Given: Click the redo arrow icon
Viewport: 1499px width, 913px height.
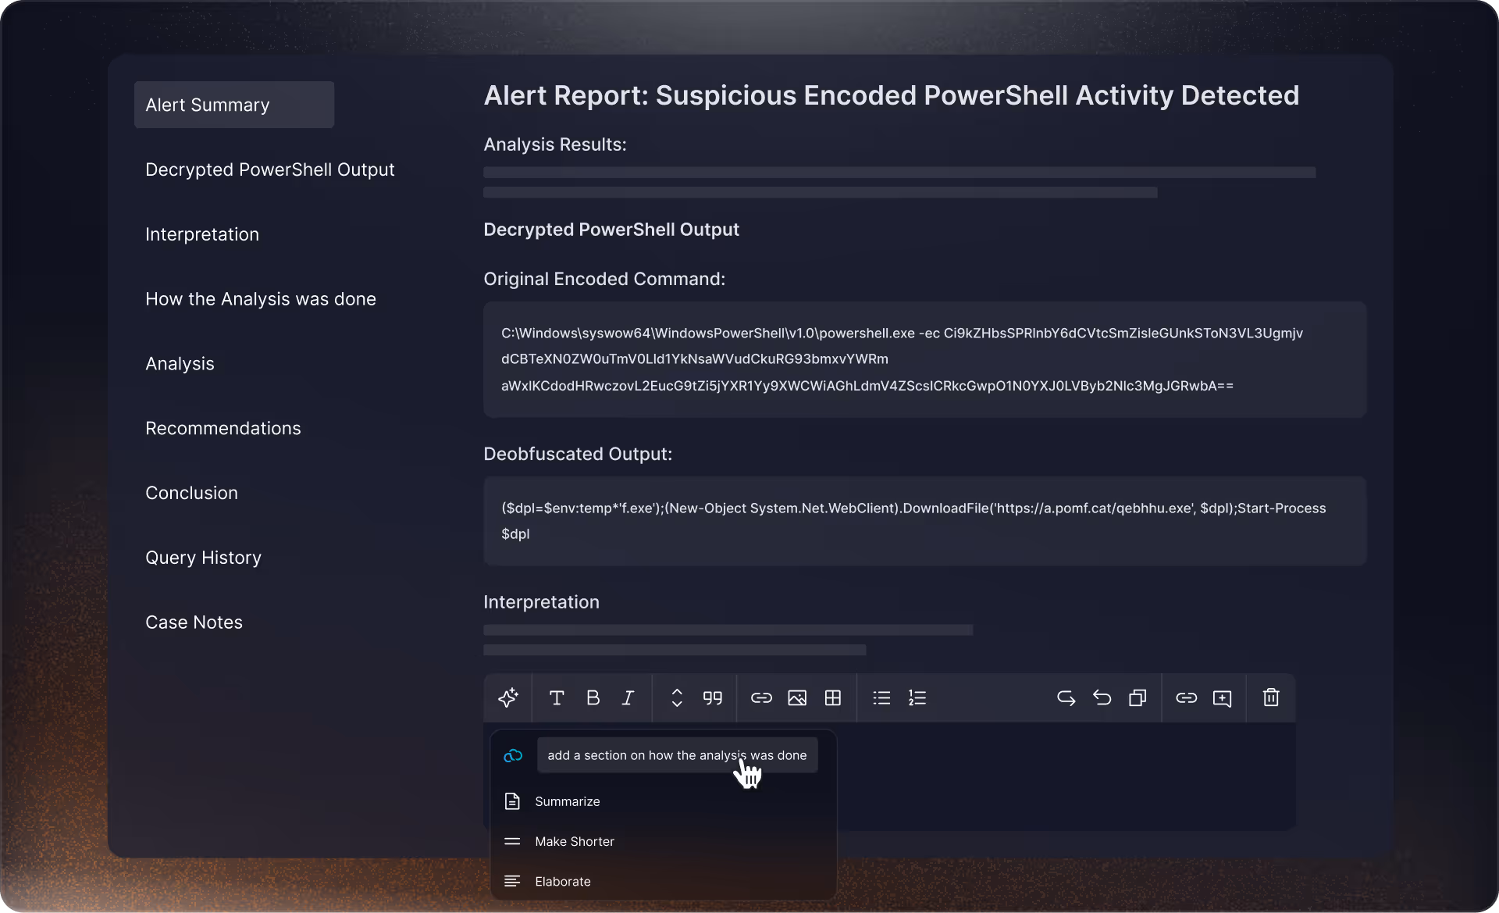Looking at the screenshot, I should [1066, 697].
